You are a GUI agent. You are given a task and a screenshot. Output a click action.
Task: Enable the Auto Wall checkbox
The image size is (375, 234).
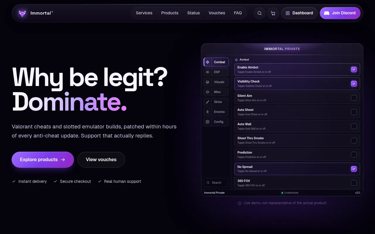point(354,126)
